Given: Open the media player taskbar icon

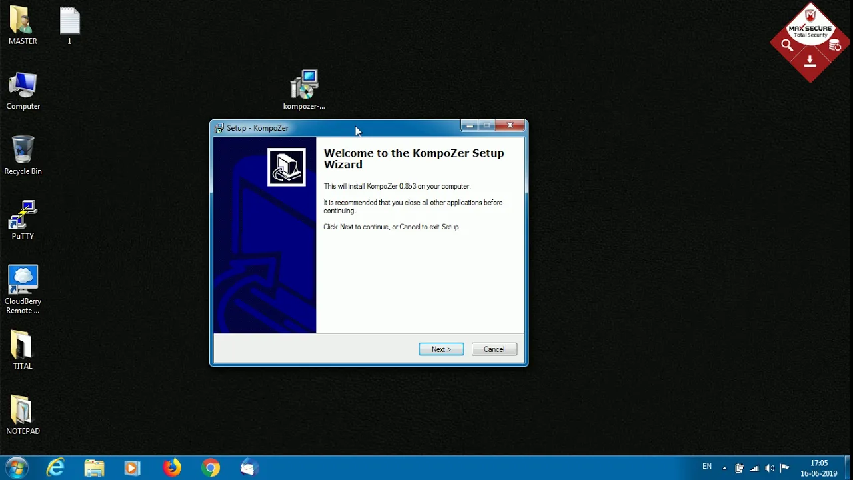Looking at the screenshot, I should [132, 468].
